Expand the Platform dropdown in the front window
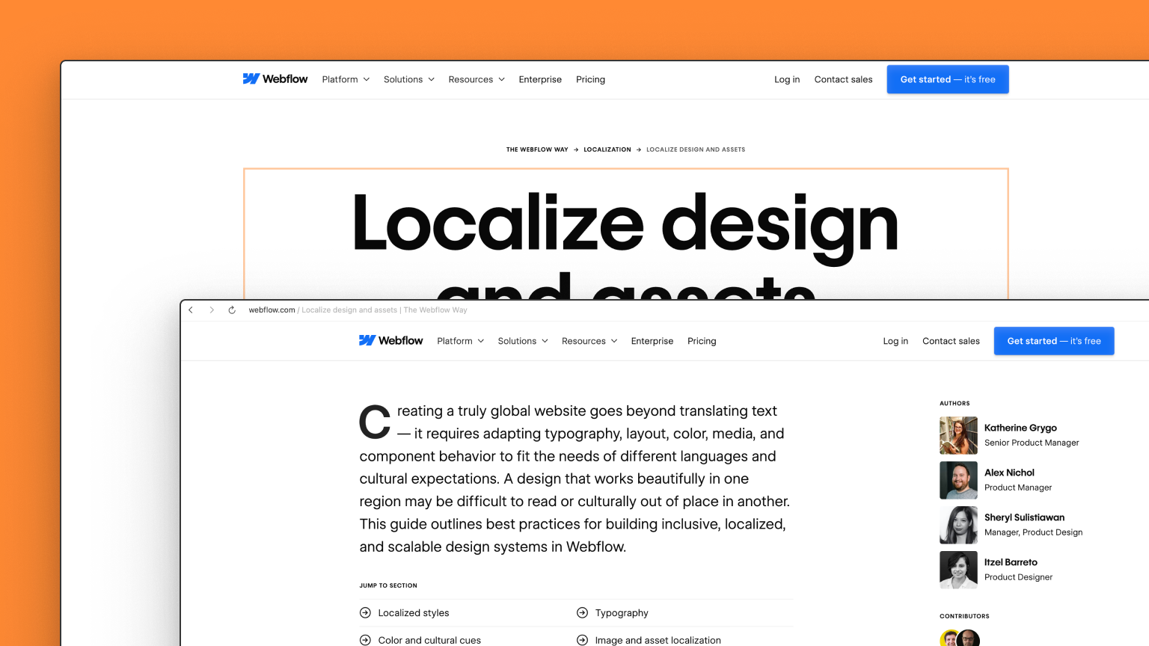This screenshot has height=646, width=1149. [x=460, y=341]
